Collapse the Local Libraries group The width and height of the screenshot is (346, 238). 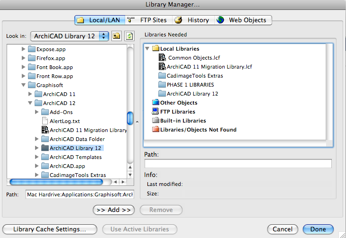coord(147,48)
